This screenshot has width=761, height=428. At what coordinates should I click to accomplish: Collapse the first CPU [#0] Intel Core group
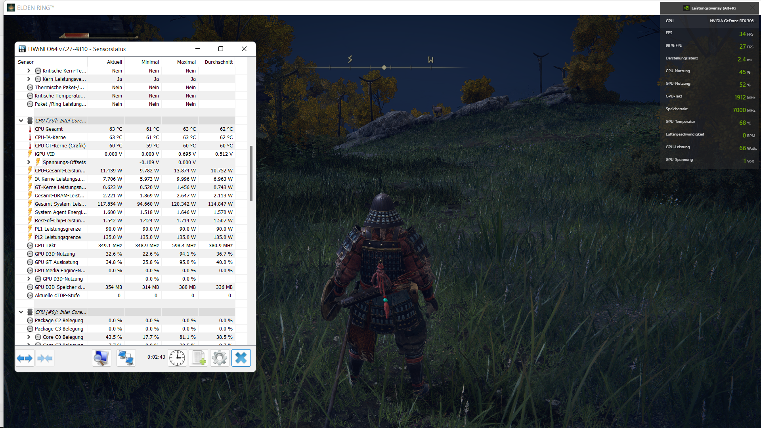pyautogui.click(x=21, y=120)
